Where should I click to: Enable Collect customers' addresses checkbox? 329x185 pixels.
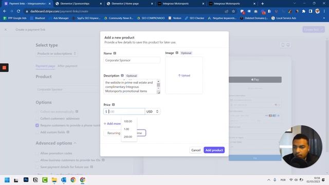(37, 119)
